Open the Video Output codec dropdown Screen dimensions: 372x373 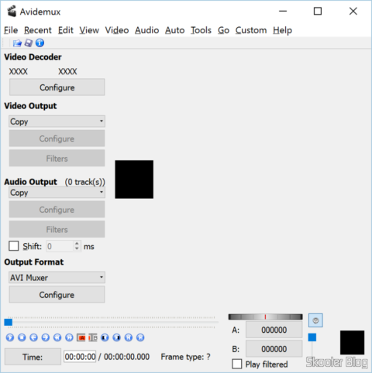point(57,121)
